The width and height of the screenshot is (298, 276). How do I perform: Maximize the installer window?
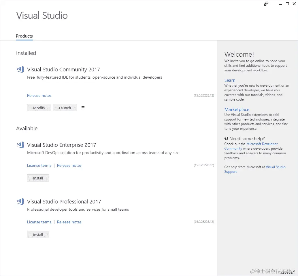click(287, 4)
